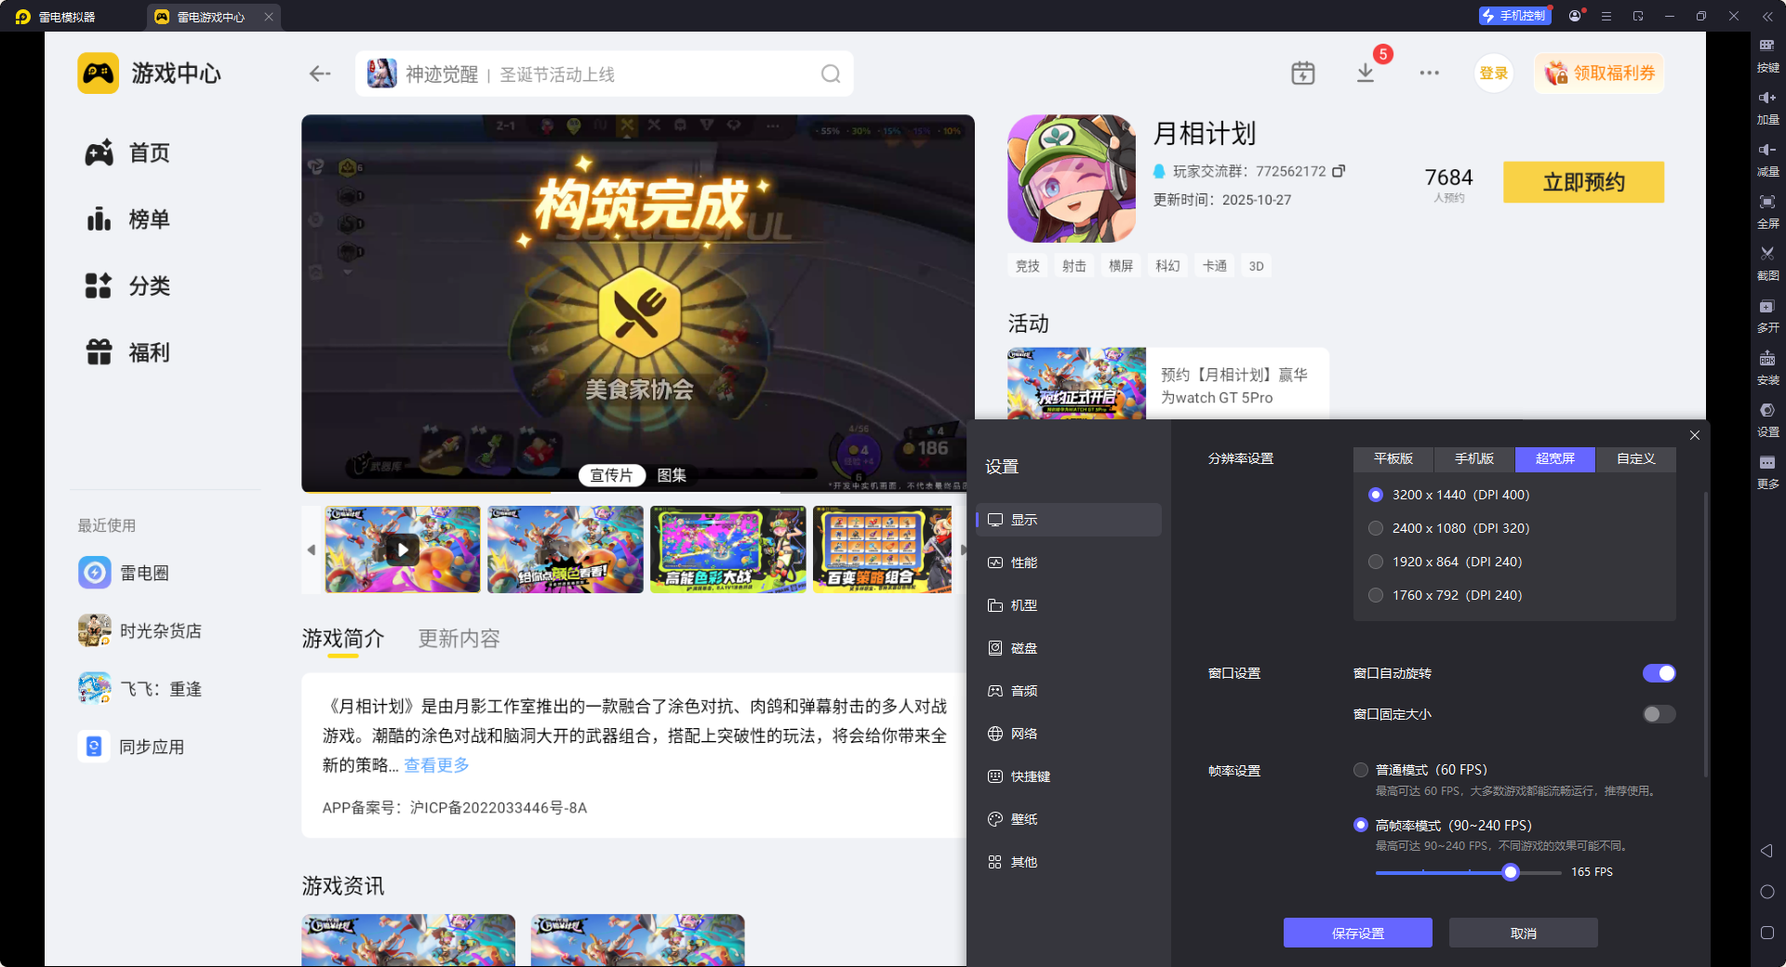Open 网络 settings section
The height and width of the screenshot is (967, 1786).
(x=1070, y=734)
